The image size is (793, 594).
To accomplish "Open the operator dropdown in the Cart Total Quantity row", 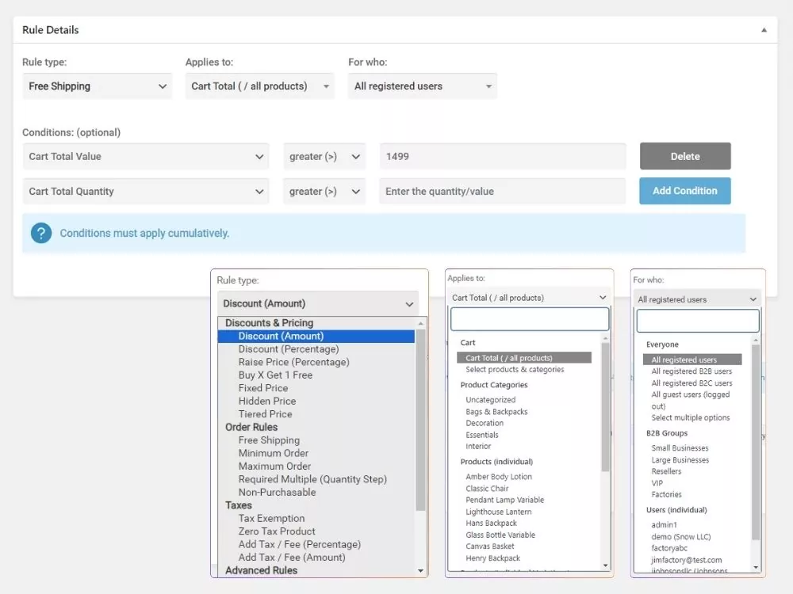I will (x=324, y=192).
